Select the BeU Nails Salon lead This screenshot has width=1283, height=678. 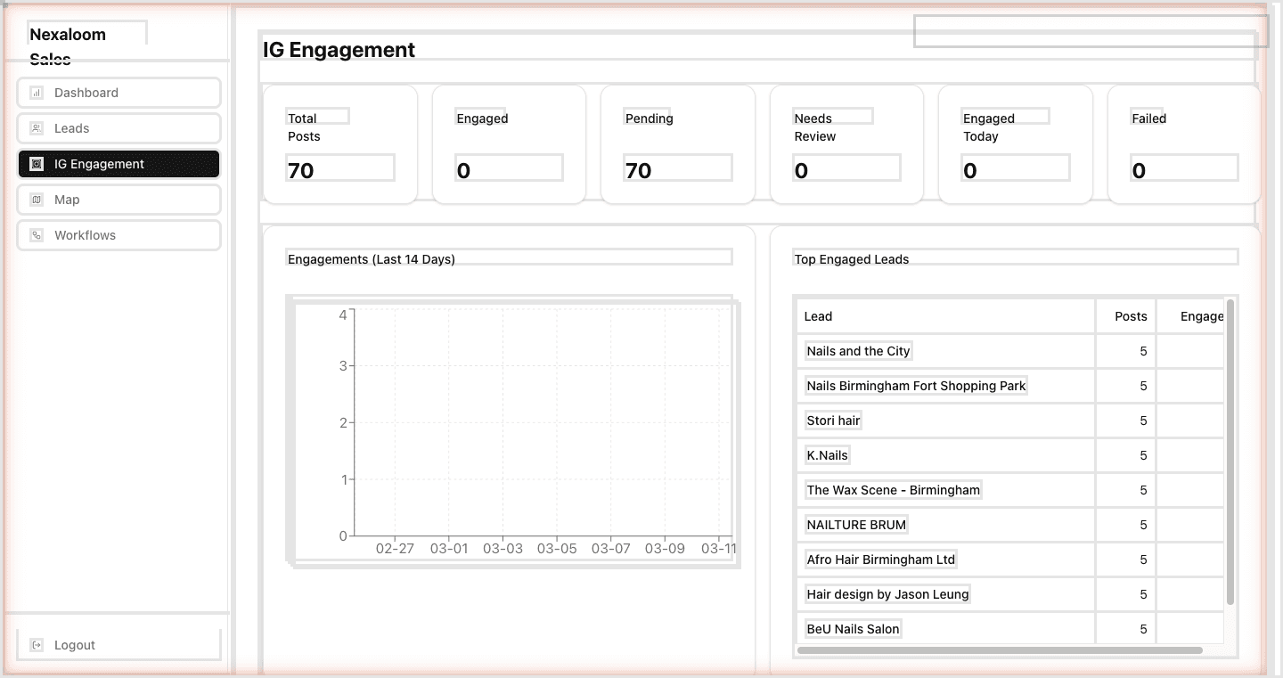(852, 628)
